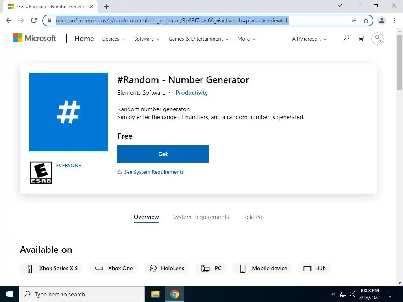Expand the More menu

(x=246, y=39)
